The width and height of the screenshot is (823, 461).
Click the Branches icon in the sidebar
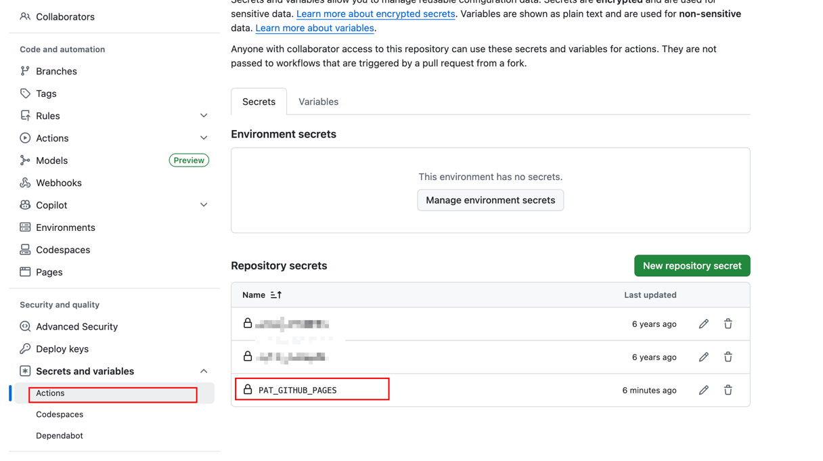click(24, 71)
